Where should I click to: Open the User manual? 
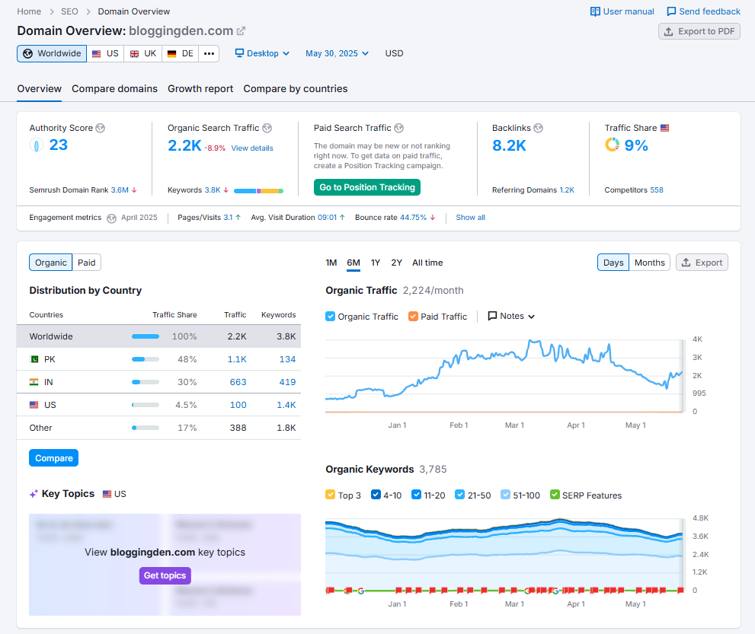tap(622, 11)
